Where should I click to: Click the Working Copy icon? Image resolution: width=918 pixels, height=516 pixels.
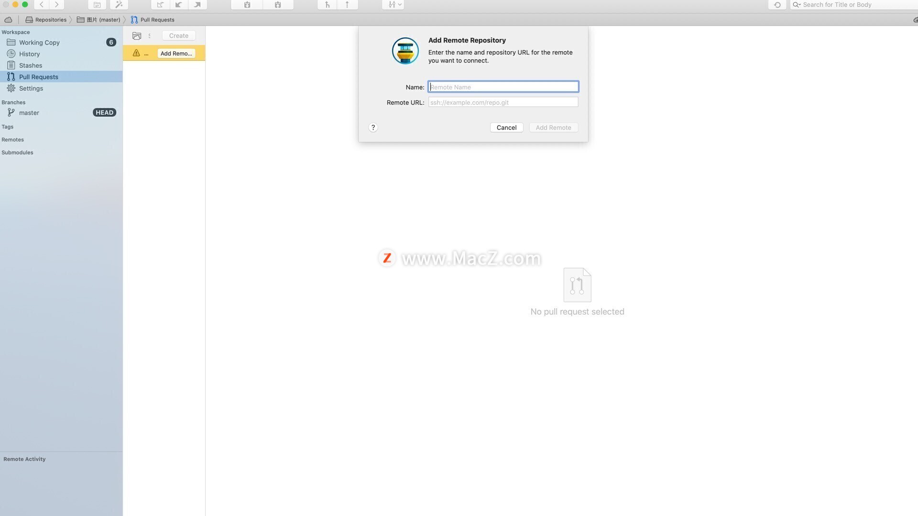[x=11, y=42]
